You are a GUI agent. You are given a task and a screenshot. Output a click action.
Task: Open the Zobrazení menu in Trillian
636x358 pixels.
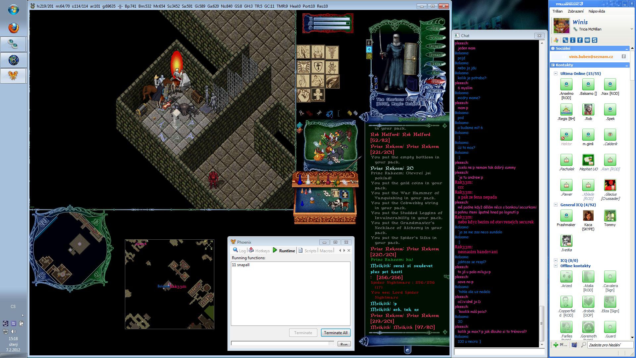(x=576, y=11)
